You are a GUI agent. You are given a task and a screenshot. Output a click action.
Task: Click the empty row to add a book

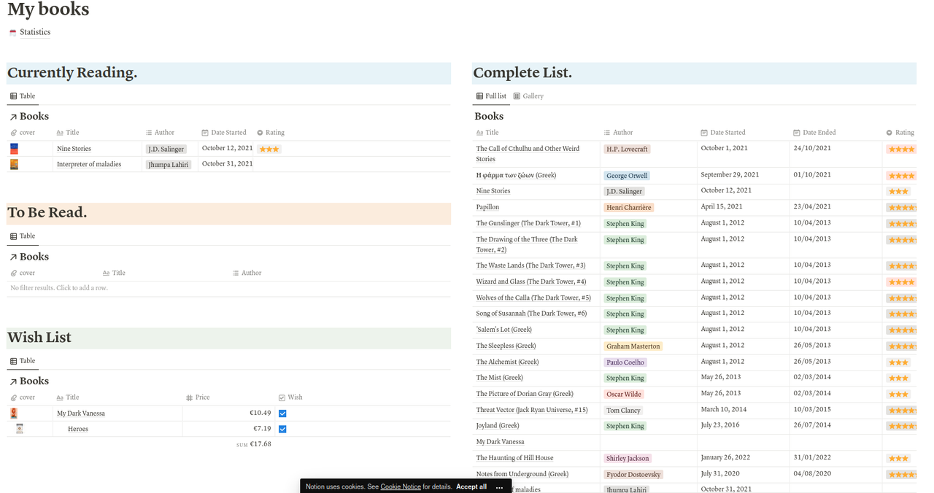pyautogui.click(x=228, y=288)
